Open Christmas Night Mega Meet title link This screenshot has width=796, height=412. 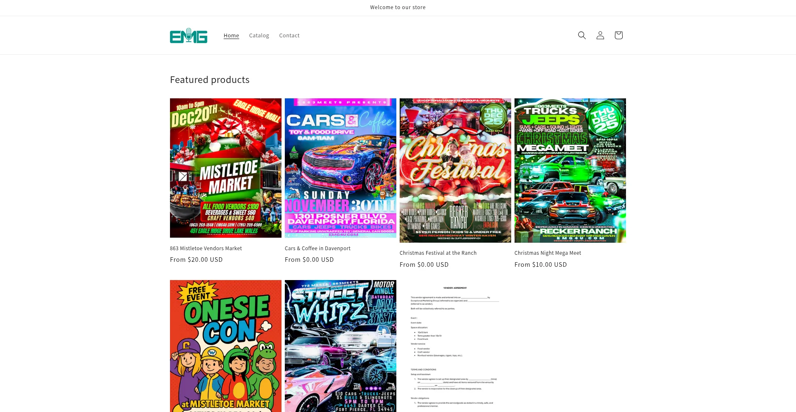point(548,253)
